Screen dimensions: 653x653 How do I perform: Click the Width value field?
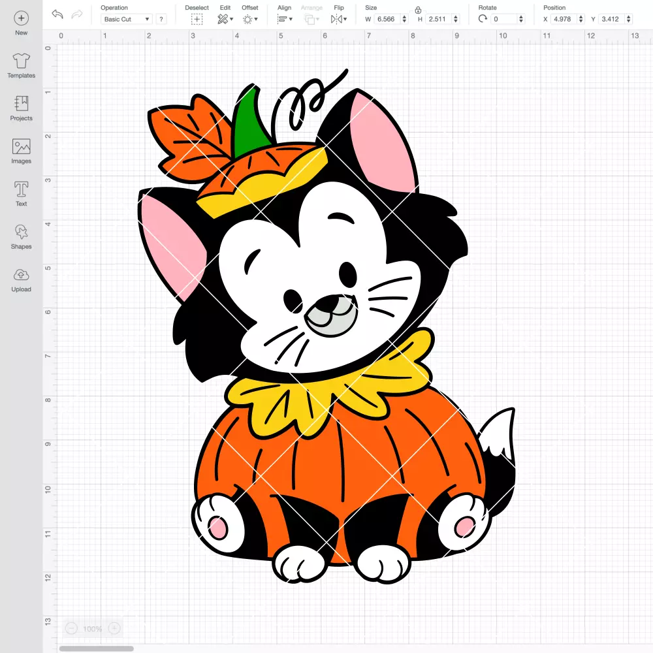387,19
